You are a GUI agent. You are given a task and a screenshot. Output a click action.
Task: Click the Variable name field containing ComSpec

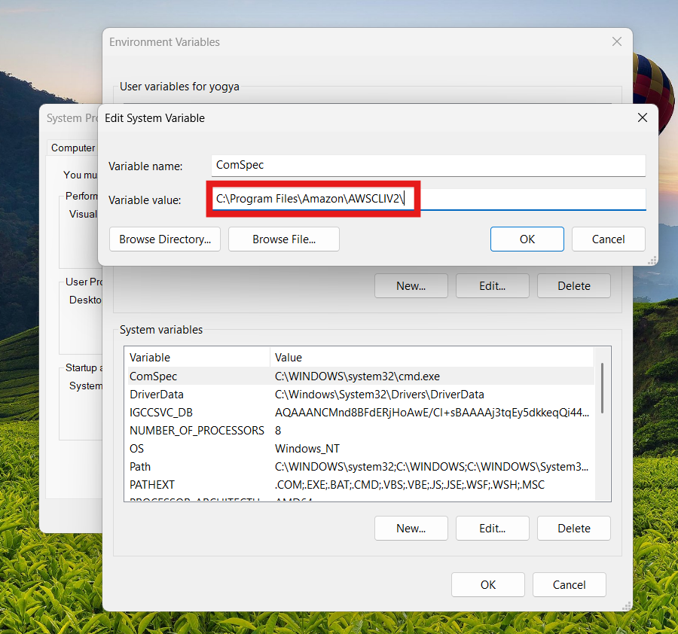(x=428, y=165)
